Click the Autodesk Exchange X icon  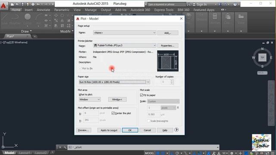tap(220, 4)
